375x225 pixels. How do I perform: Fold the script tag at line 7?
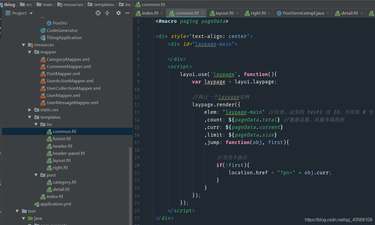coord(153,67)
